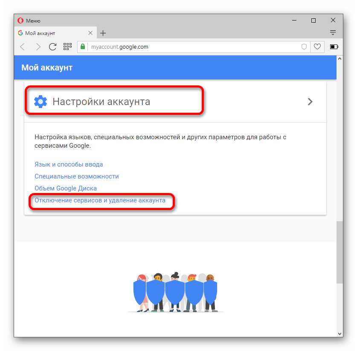Click the green padlock security icon
357x351 pixels.
tap(83, 47)
